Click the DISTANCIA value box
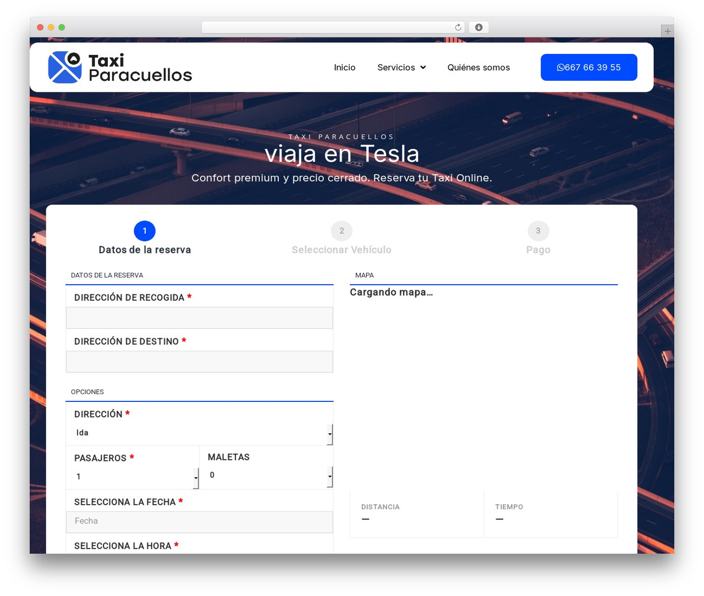This screenshot has height=596, width=704. (417, 514)
